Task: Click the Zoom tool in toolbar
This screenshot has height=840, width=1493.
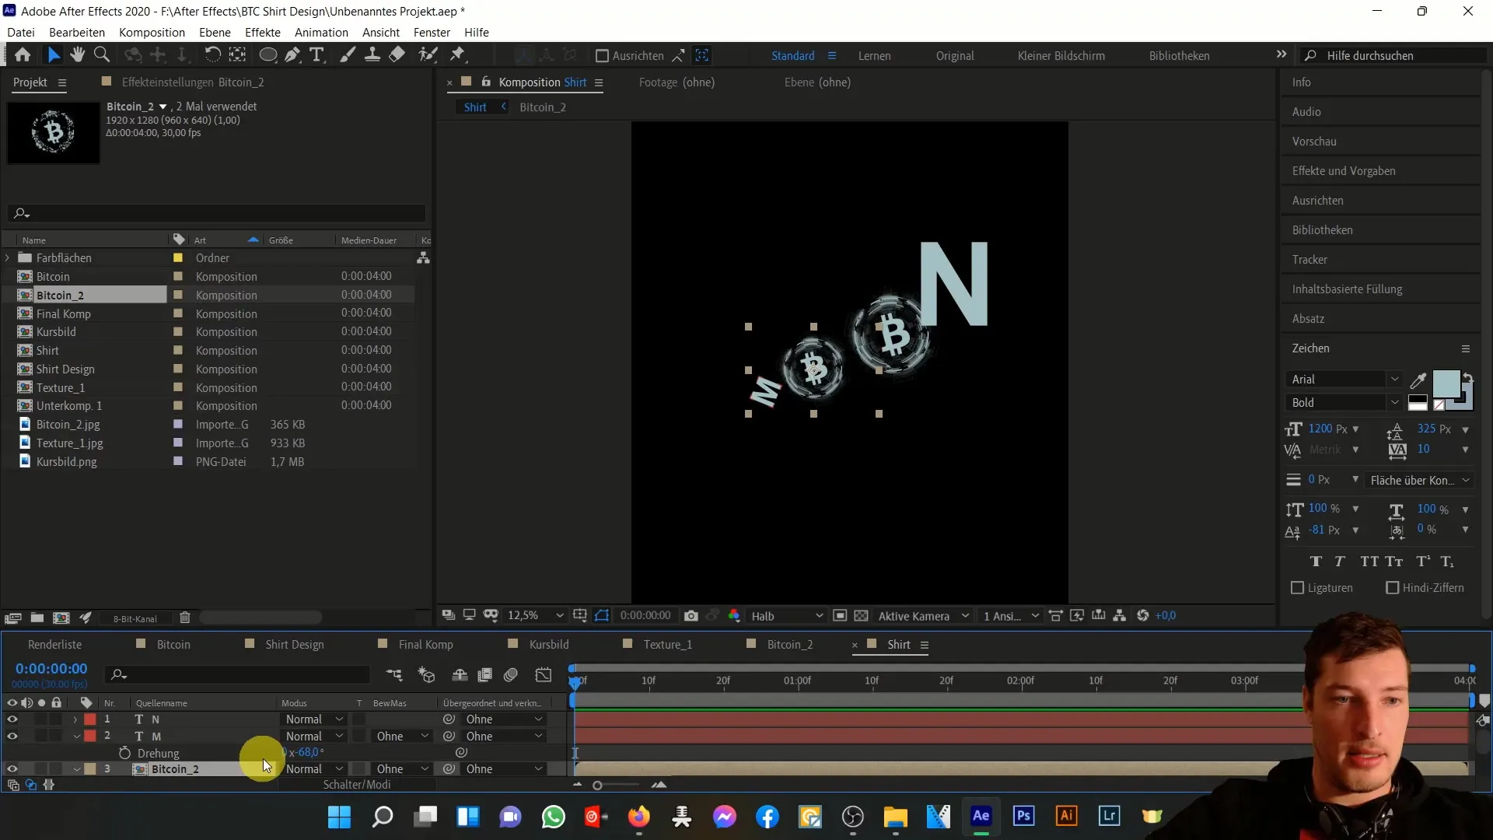Action: point(102,55)
